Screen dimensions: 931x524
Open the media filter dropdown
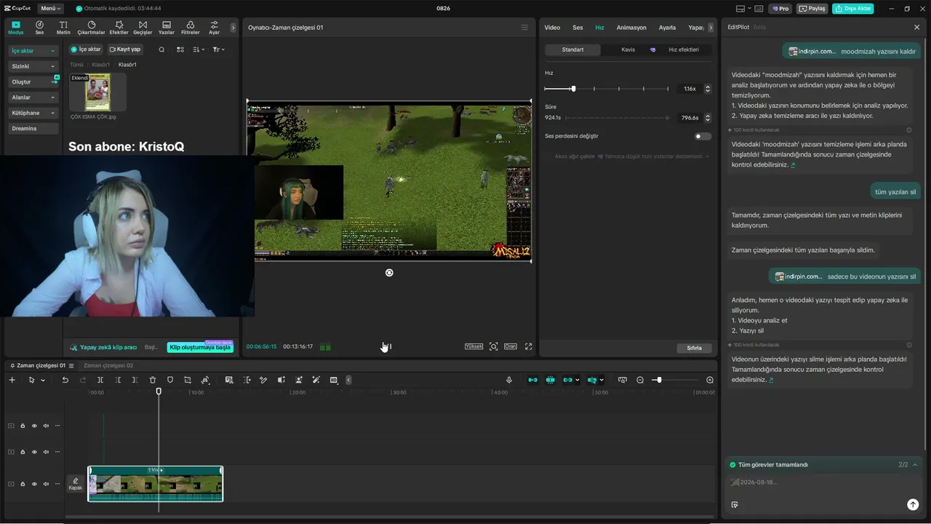point(218,49)
